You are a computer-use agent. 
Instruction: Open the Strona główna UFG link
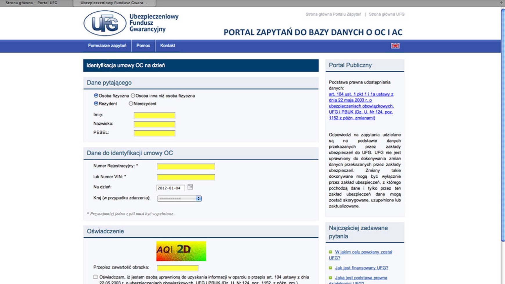pyautogui.click(x=386, y=14)
